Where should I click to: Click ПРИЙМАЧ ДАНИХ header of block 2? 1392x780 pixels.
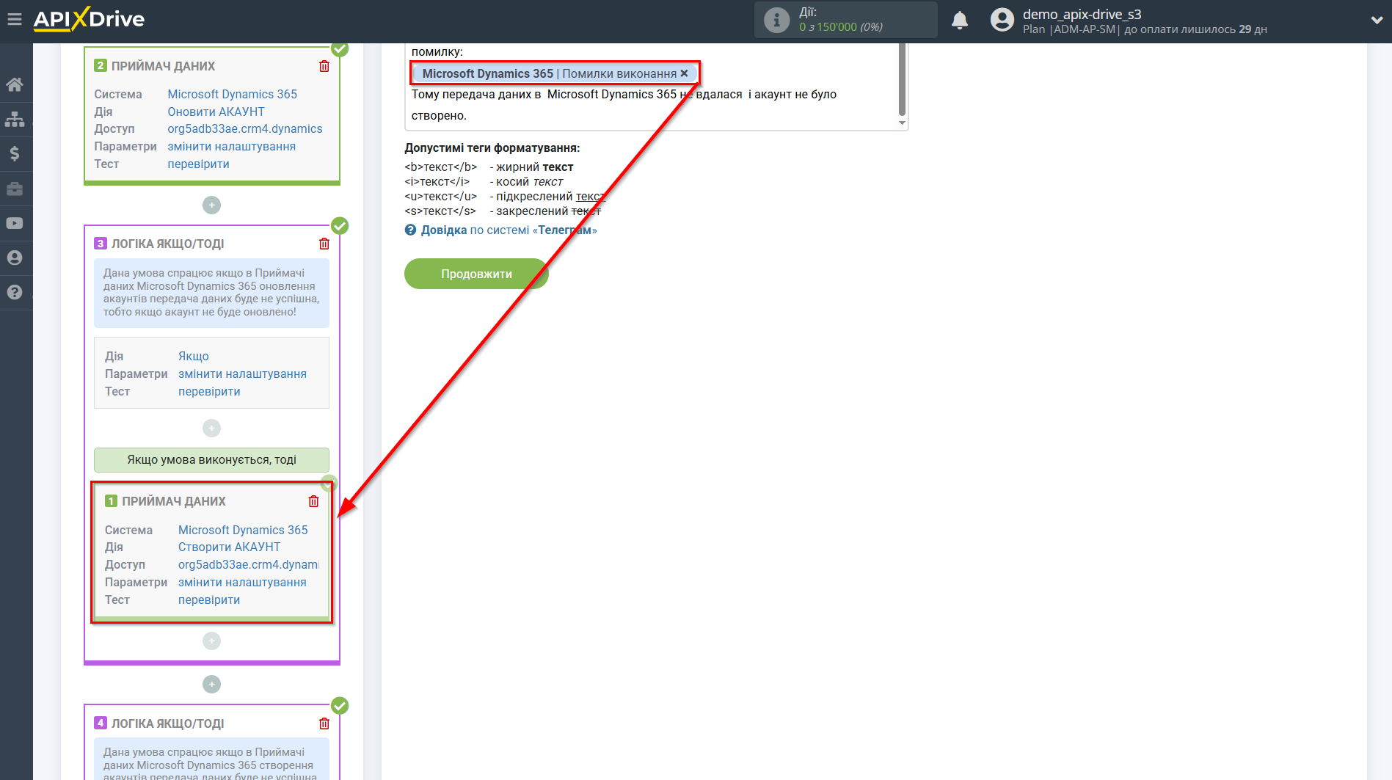tap(163, 66)
